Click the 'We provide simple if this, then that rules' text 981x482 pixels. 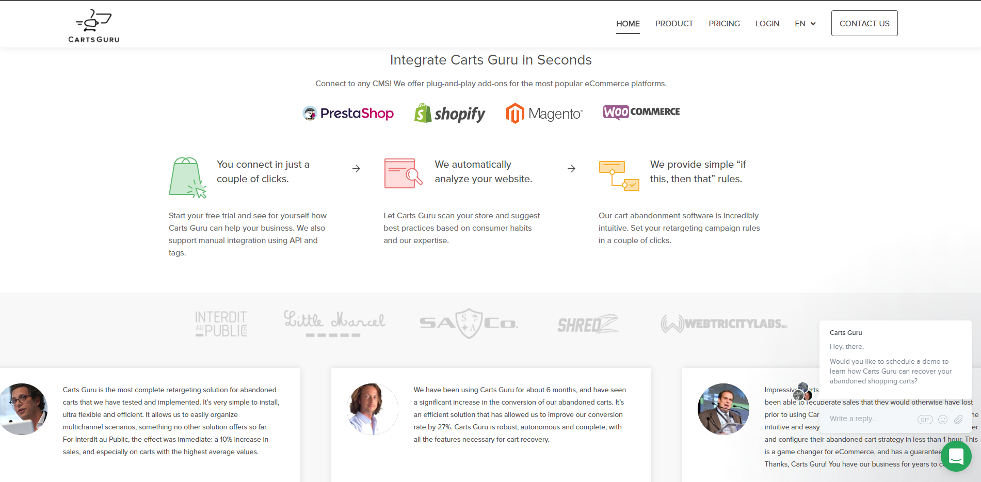tap(698, 171)
